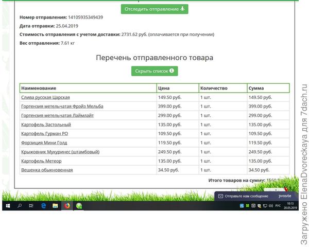Image resolution: width=309 pixels, height=247 pixels.
Task: Click "Форзиция Мини Голд" product link
Action: click(44, 143)
